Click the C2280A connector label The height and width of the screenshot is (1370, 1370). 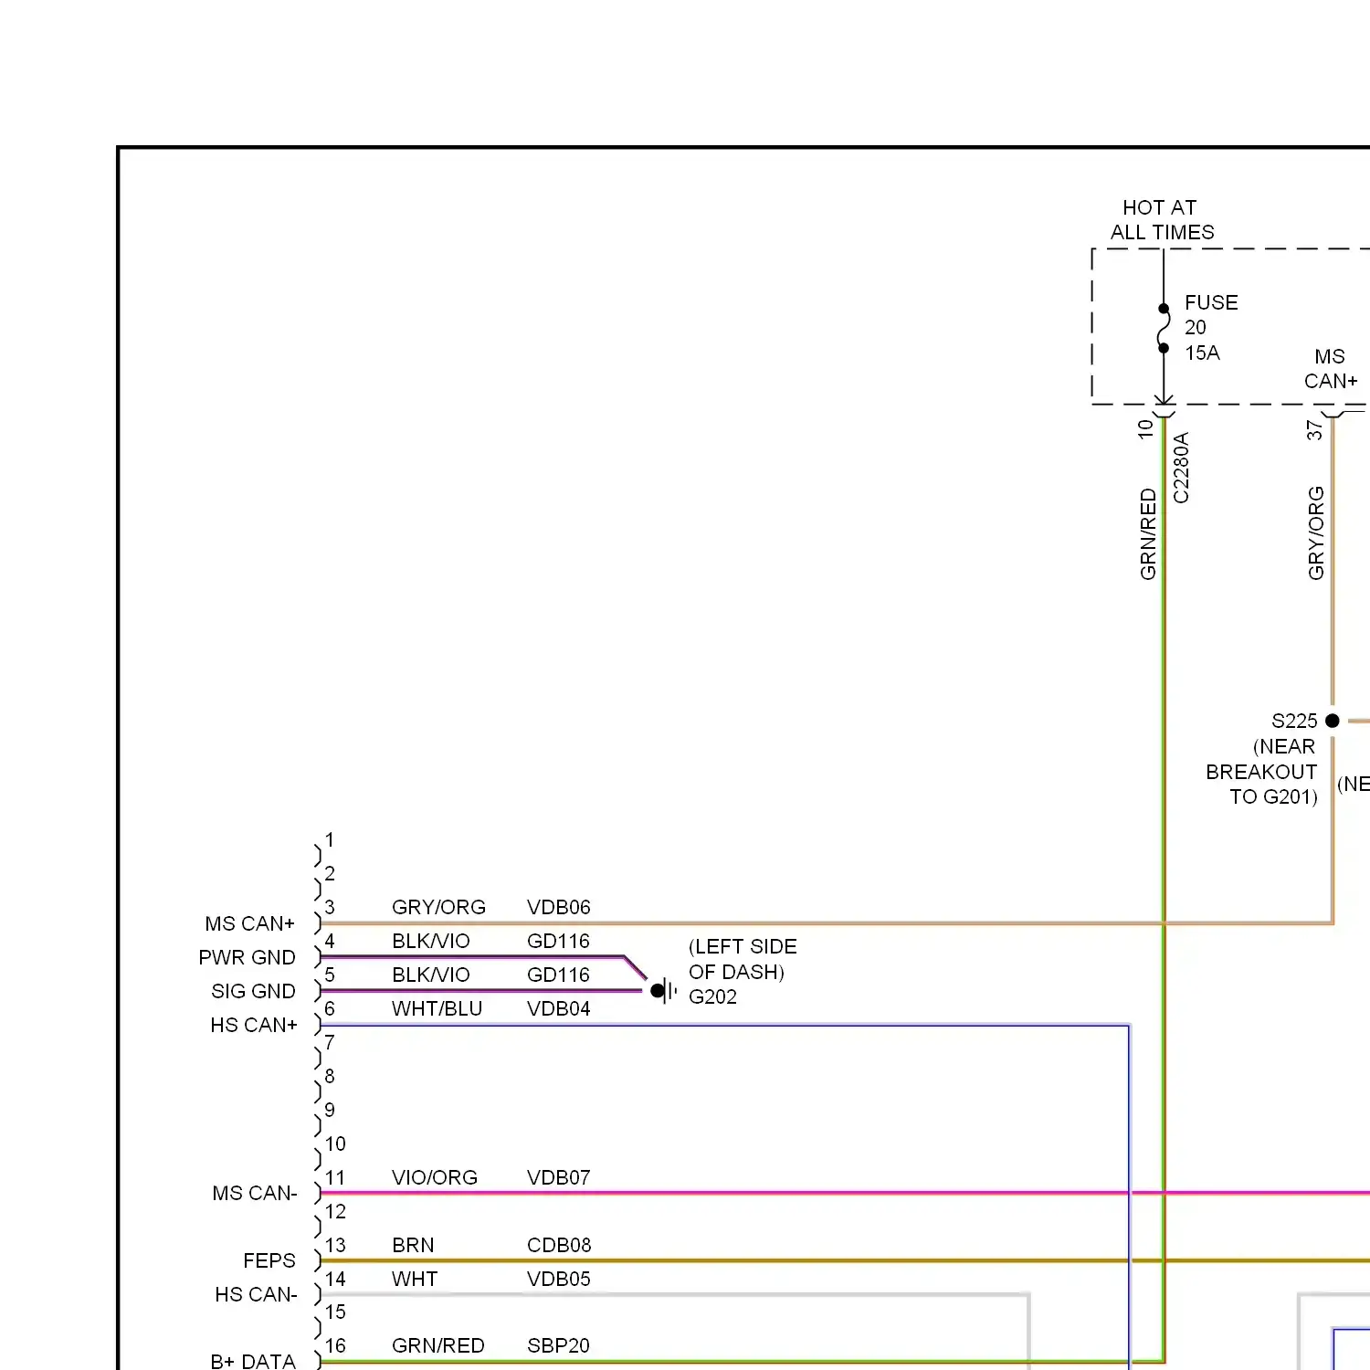(1181, 468)
